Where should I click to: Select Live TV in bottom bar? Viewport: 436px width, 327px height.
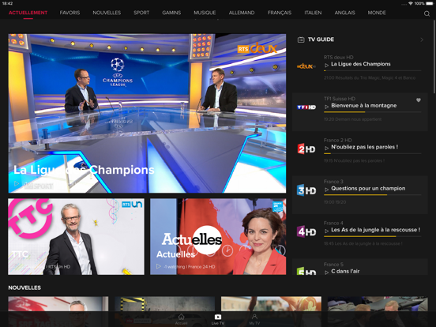(x=218, y=319)
